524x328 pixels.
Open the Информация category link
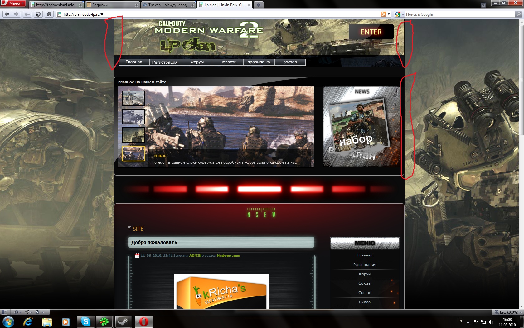(229, 256)
